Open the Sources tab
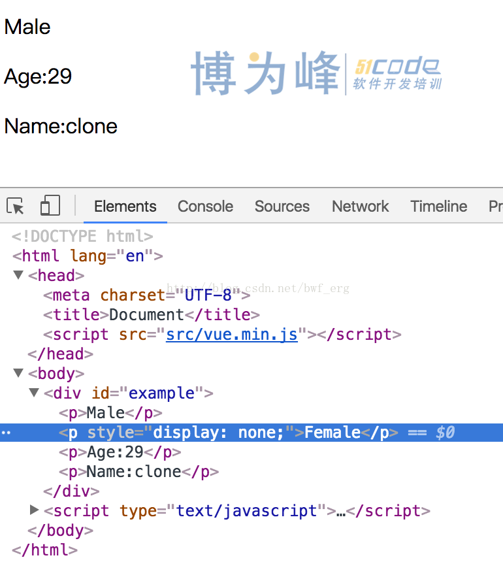 tap(282, 207)
